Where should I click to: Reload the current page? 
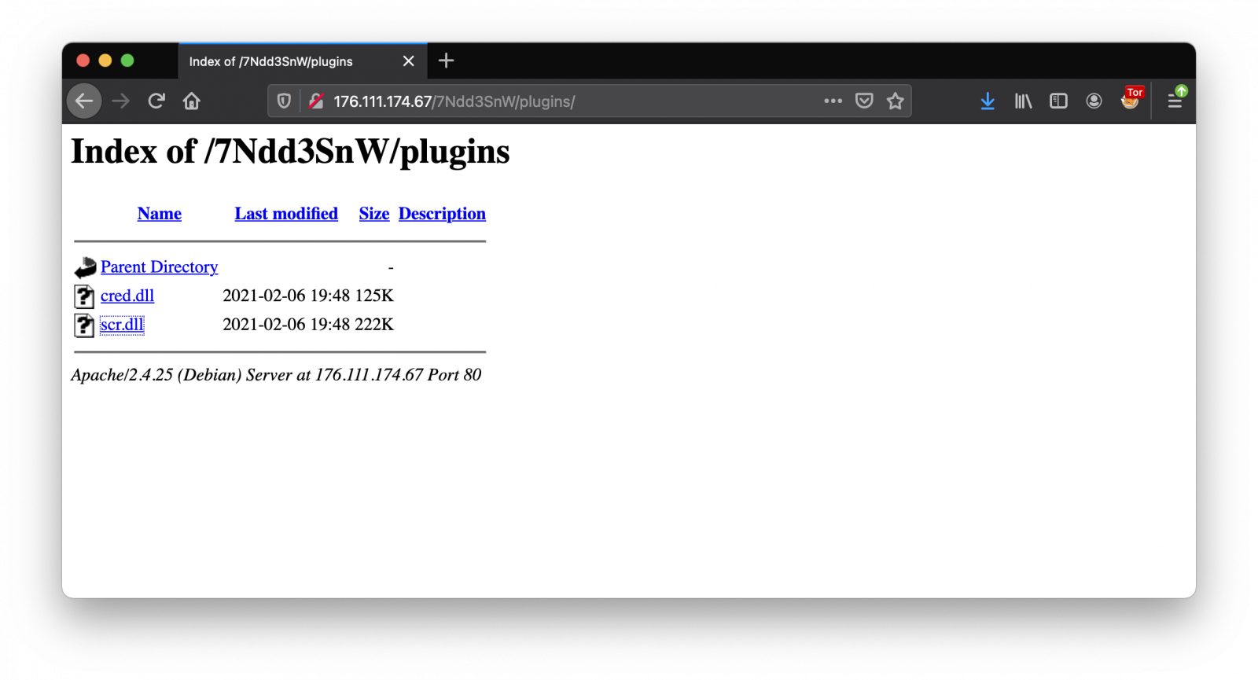[156, 101]
